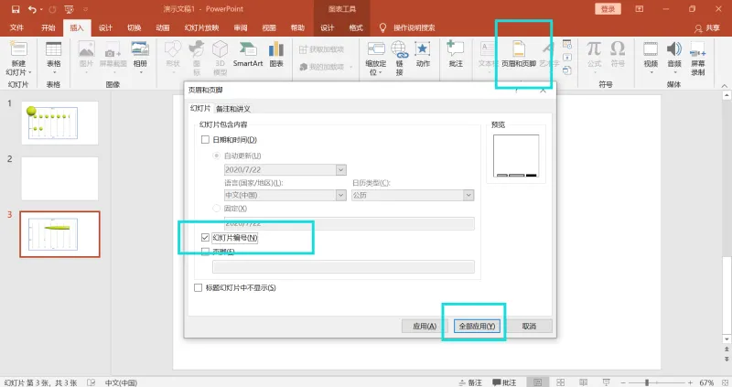Open the 相册 photo album tool
The width and height of the screenshot is (732, 387).
click(x=140, y=54)
